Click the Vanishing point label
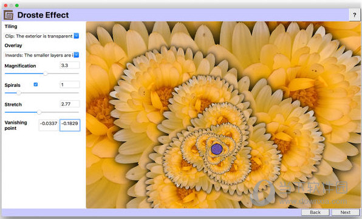Viewport: 362px width, 219px height. click(16, 126)
